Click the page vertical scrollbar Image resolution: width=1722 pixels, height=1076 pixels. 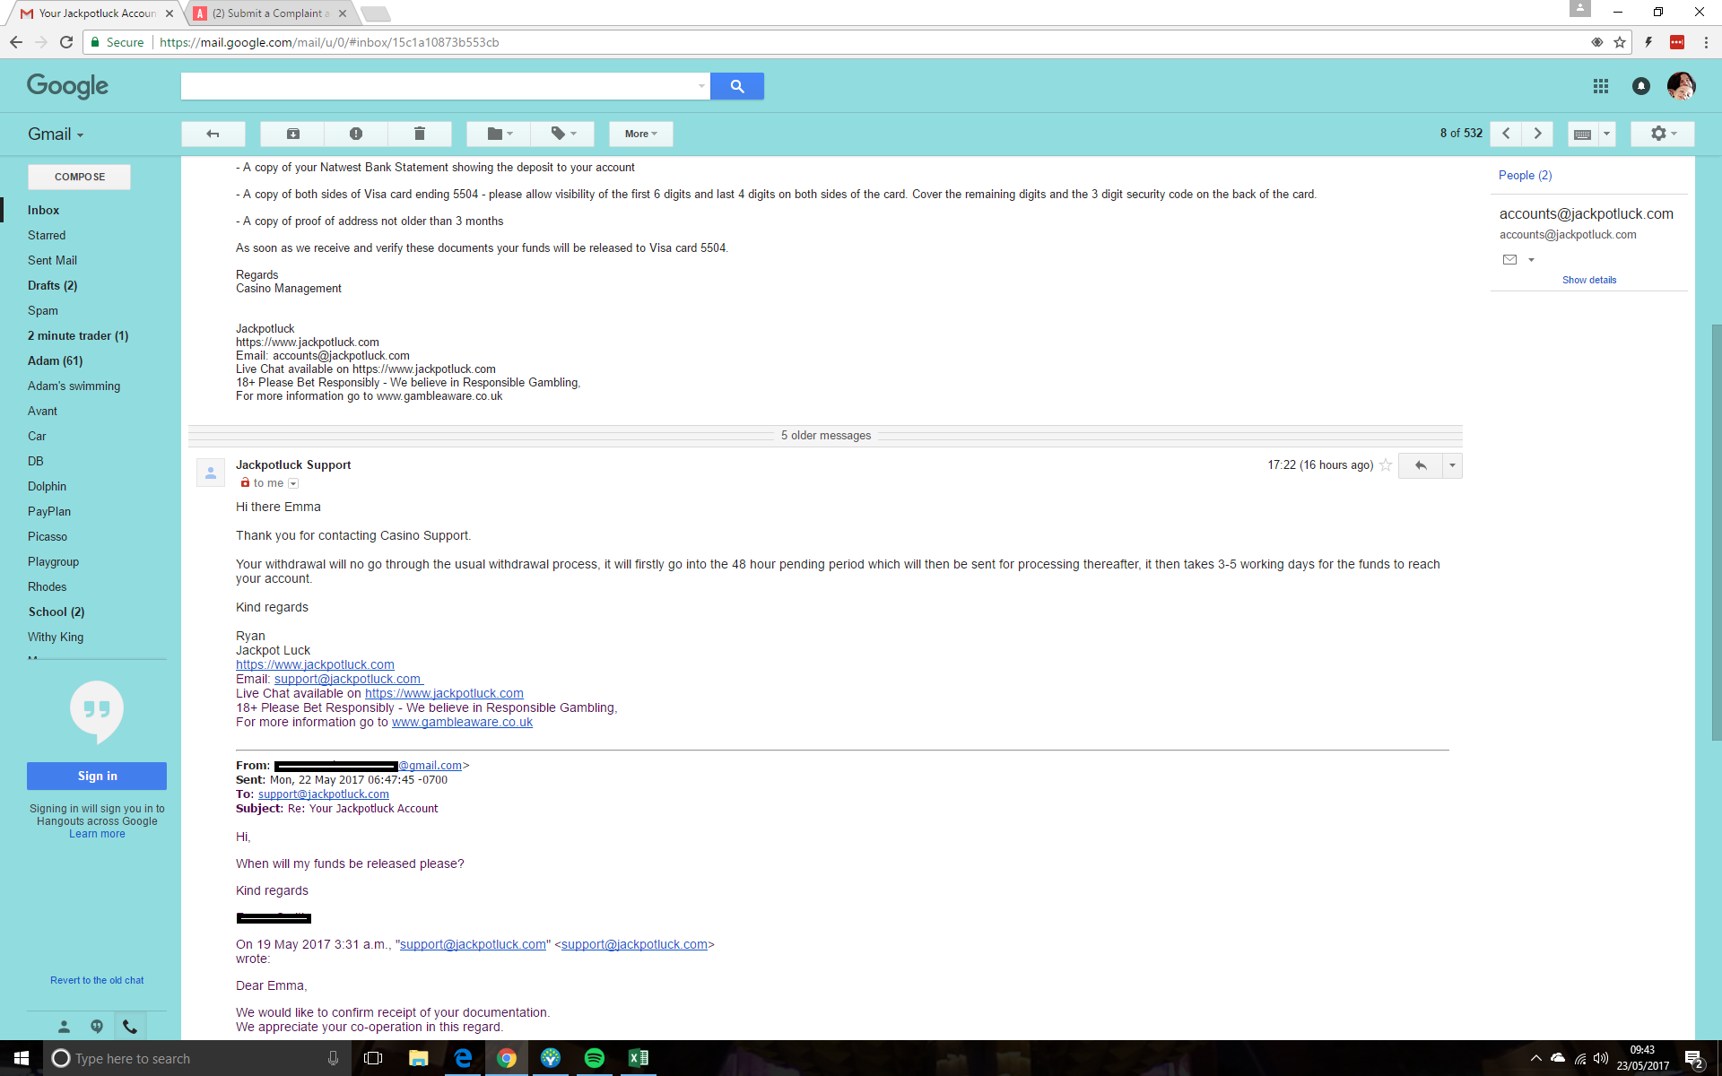(x=1717, y=532)
